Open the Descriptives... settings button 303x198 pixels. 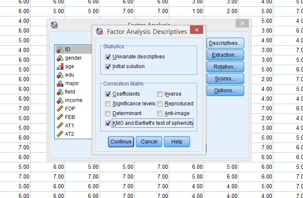[225, 43]
